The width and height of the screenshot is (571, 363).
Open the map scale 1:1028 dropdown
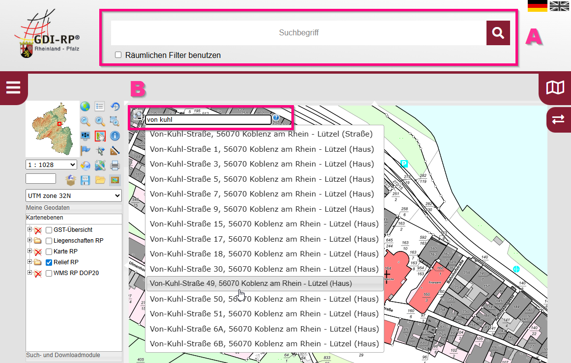pos(51,165)
